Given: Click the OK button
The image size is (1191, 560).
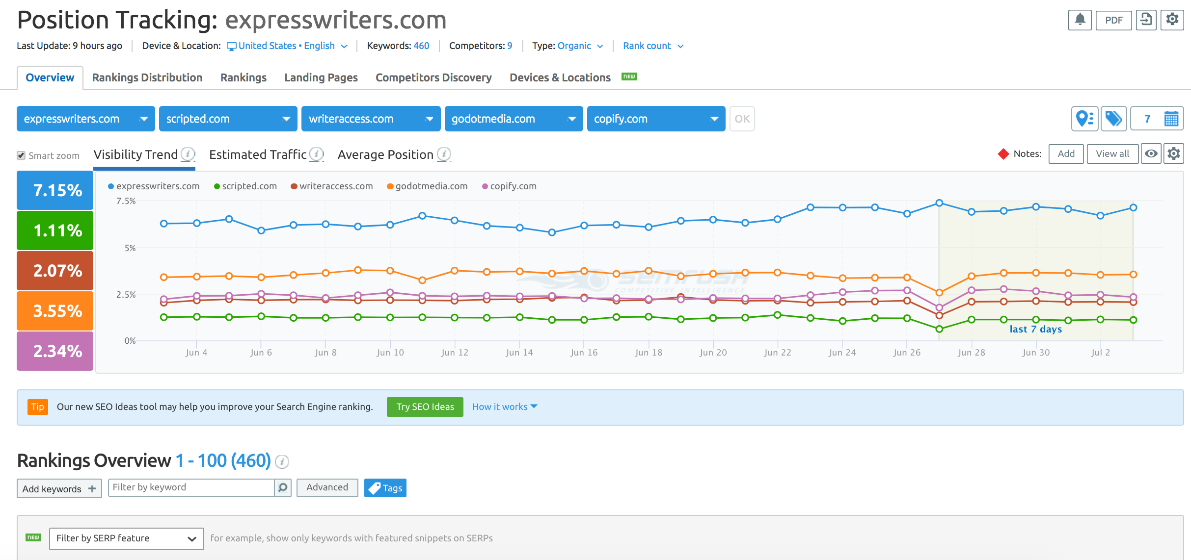Looking at the screenshot, I should pos(742,119).
